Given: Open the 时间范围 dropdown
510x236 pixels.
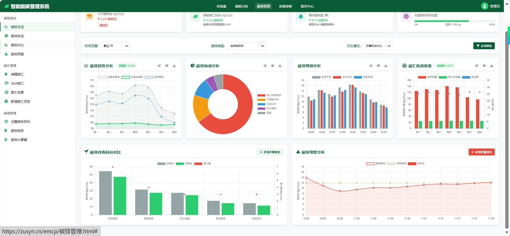Looking at the screenshot, I should pyautogui.click(x=115, y=46).
